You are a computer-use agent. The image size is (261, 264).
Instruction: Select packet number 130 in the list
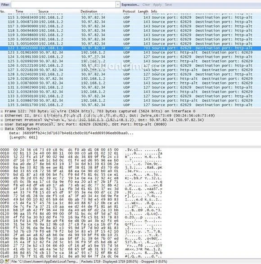pyautogui.click(x=130, y=83)
